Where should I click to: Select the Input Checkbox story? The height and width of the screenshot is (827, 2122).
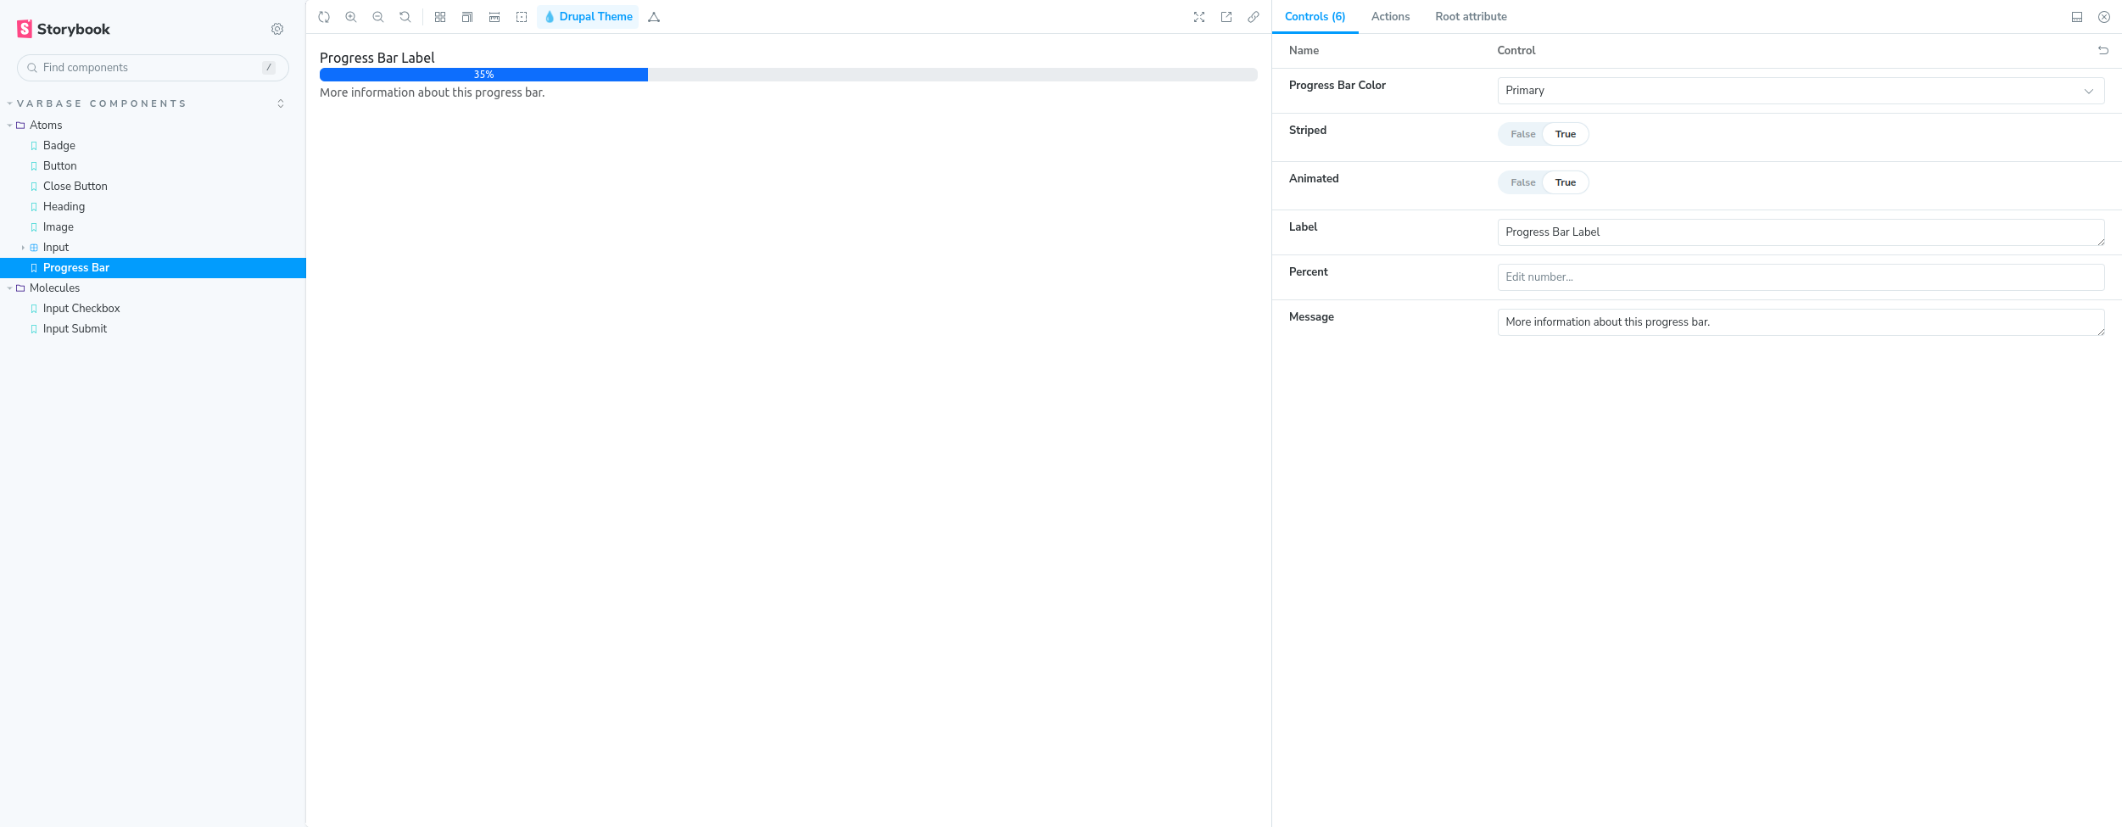(x=81, y=308)
